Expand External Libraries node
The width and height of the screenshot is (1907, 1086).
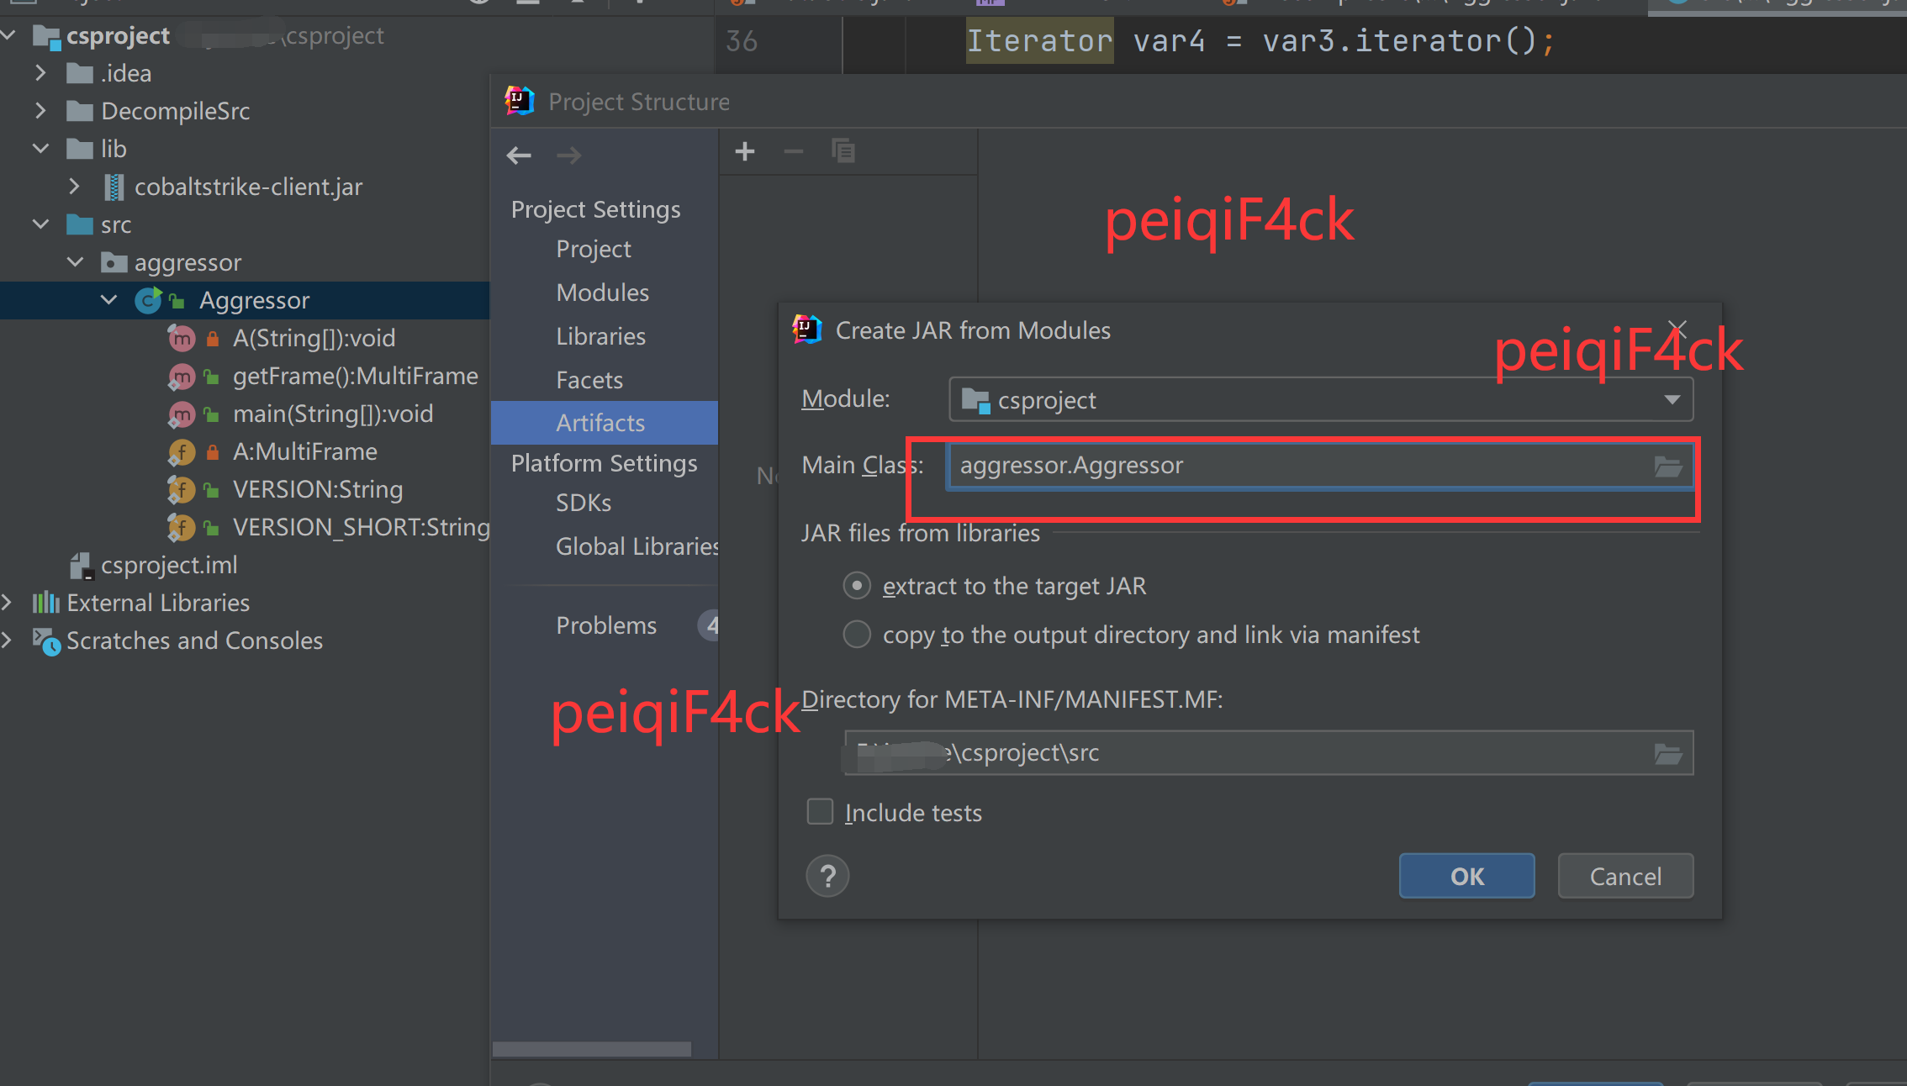[x=7, y=603]
